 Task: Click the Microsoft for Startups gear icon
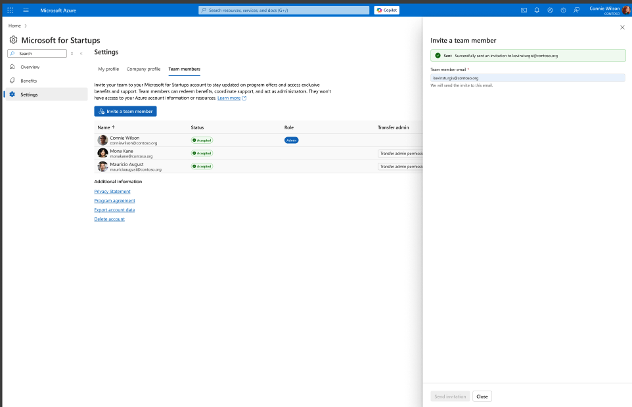point(13,40)
